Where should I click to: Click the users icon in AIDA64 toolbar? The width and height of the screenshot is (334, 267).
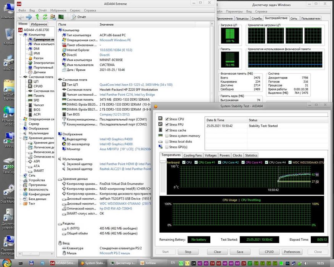click(52, 17)
